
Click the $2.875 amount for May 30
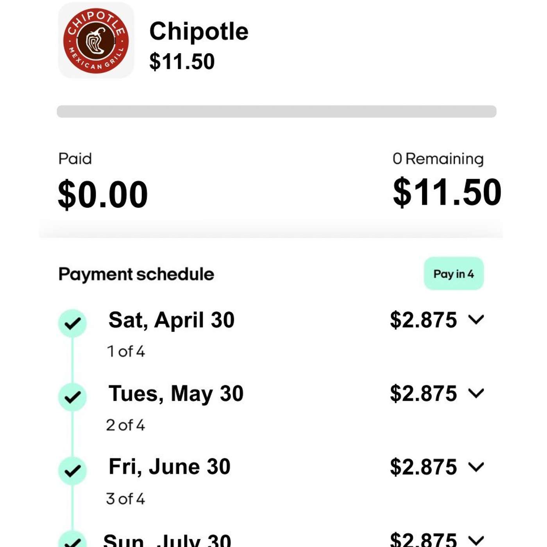tap(424, 393)
